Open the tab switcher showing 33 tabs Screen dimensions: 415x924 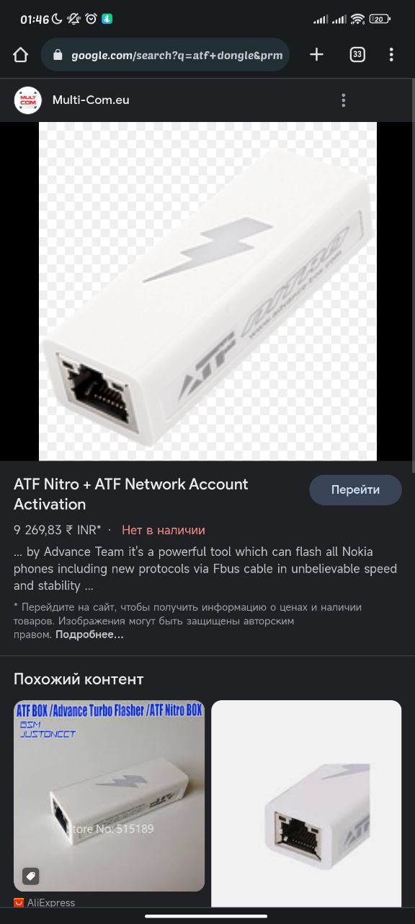[357, 55]
